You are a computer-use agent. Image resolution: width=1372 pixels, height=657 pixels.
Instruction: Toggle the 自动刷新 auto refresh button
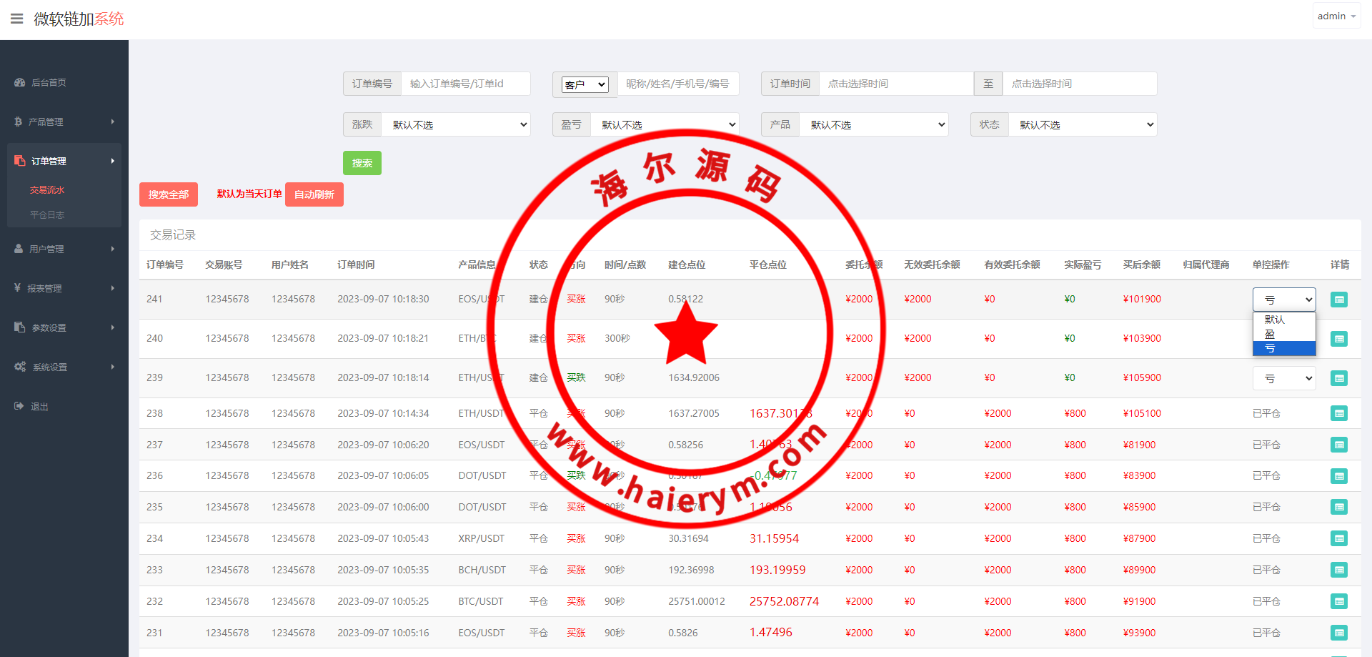click(x=314, y=194)
